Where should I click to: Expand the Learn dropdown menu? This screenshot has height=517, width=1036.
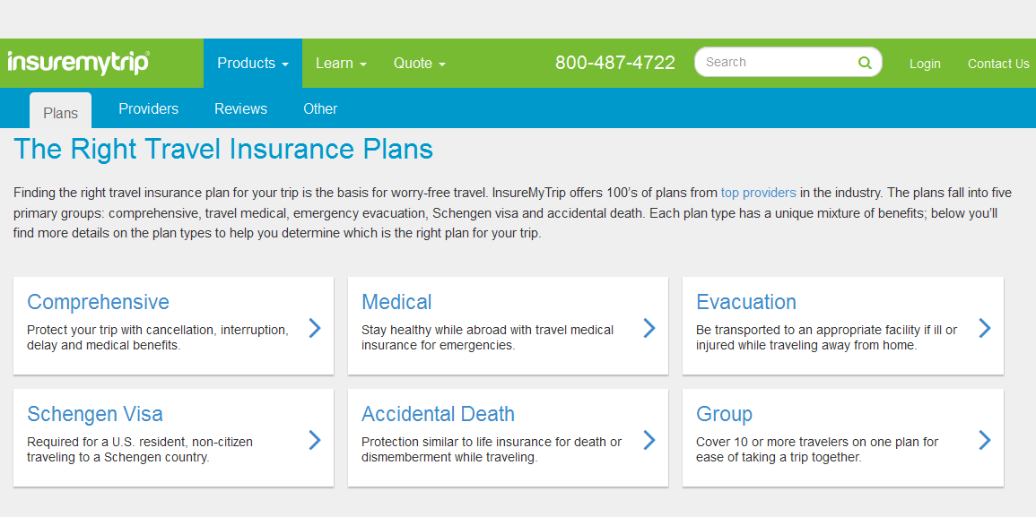click(341, 63)
